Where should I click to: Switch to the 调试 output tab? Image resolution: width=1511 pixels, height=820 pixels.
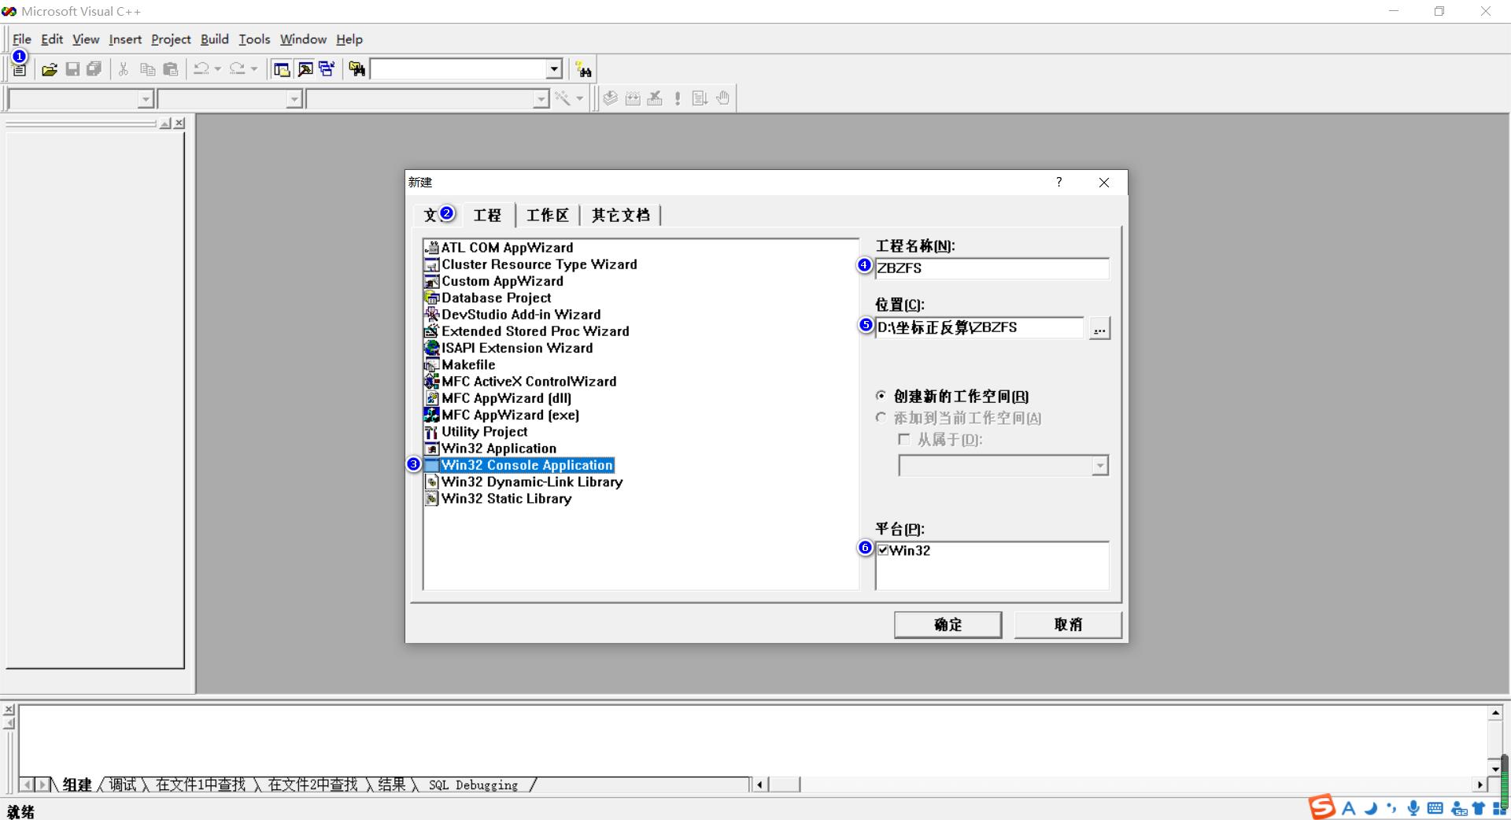click(x=122, y=785)
